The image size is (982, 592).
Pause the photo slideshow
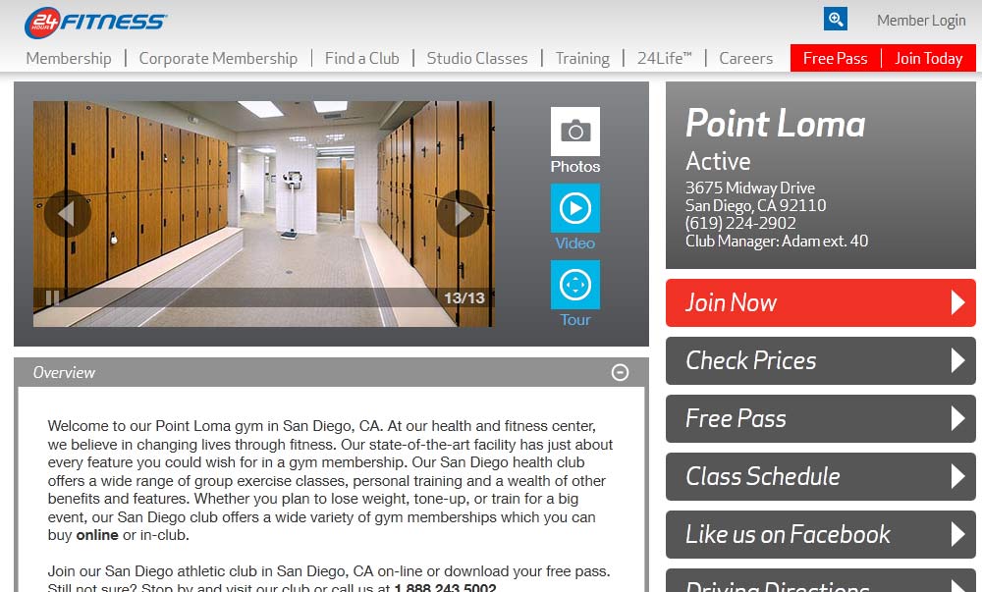tap(53, 297)
